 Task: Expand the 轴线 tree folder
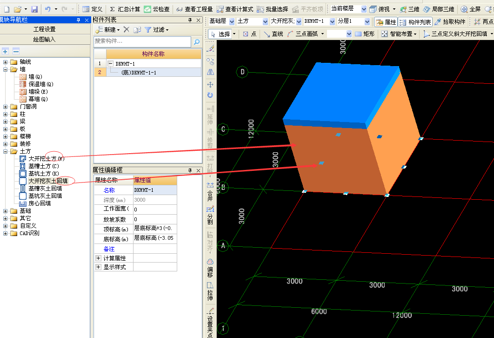[x=6, y=62]
